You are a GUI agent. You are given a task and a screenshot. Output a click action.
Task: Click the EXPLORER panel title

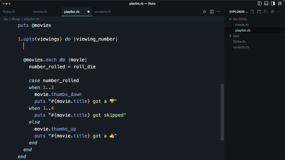[239, 12]
